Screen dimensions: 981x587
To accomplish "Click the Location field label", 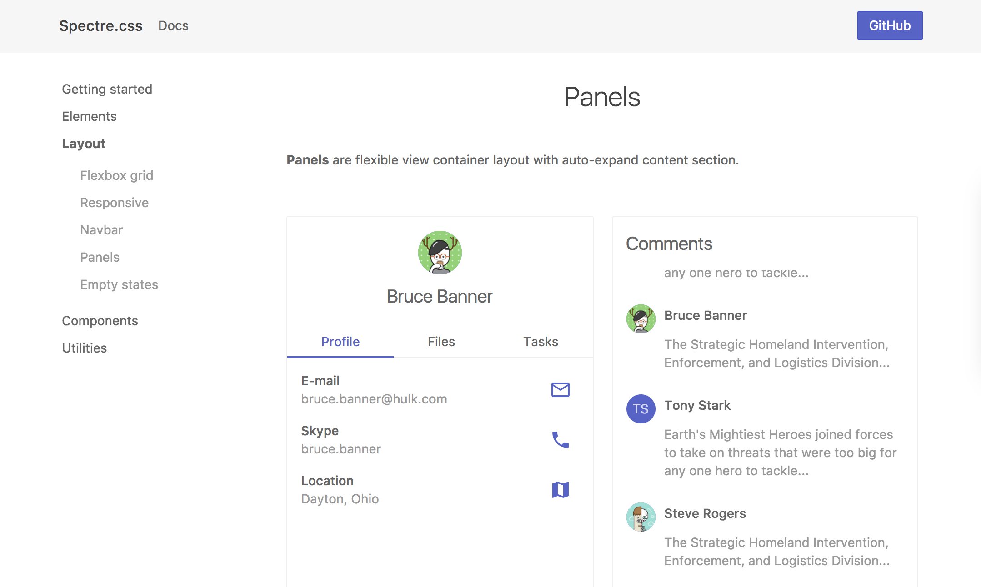I will 327,481.
